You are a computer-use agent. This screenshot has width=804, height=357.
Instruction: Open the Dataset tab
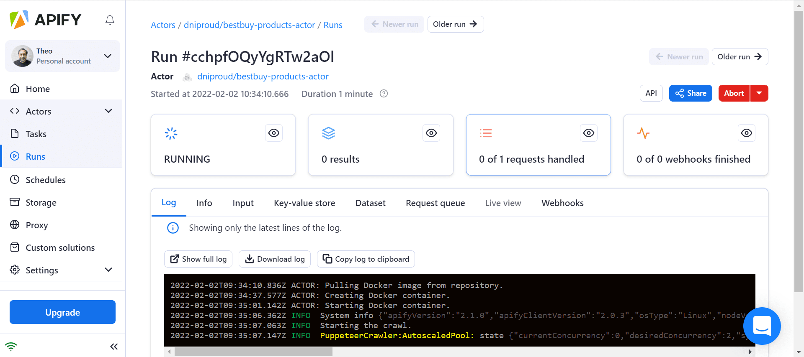[371, 203]
